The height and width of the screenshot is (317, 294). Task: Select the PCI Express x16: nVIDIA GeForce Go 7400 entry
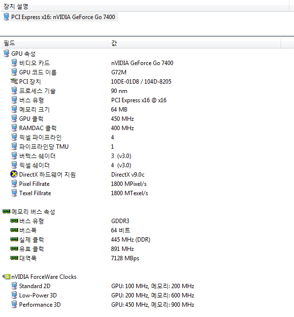63,17
